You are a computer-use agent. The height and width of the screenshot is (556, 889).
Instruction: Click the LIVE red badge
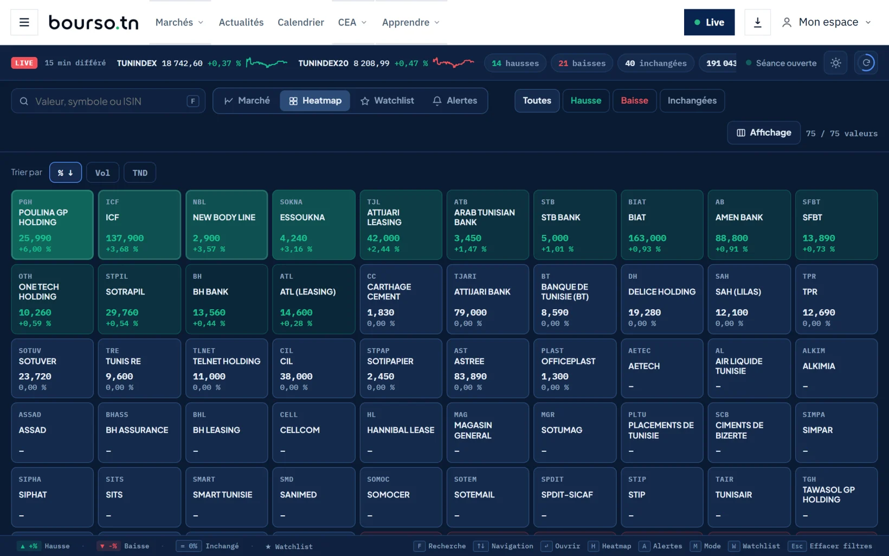pos(24,63)
